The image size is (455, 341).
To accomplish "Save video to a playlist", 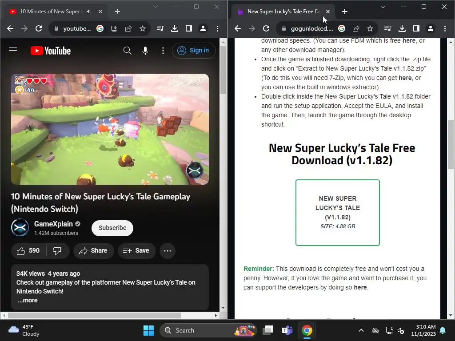I will click(136, 250).
